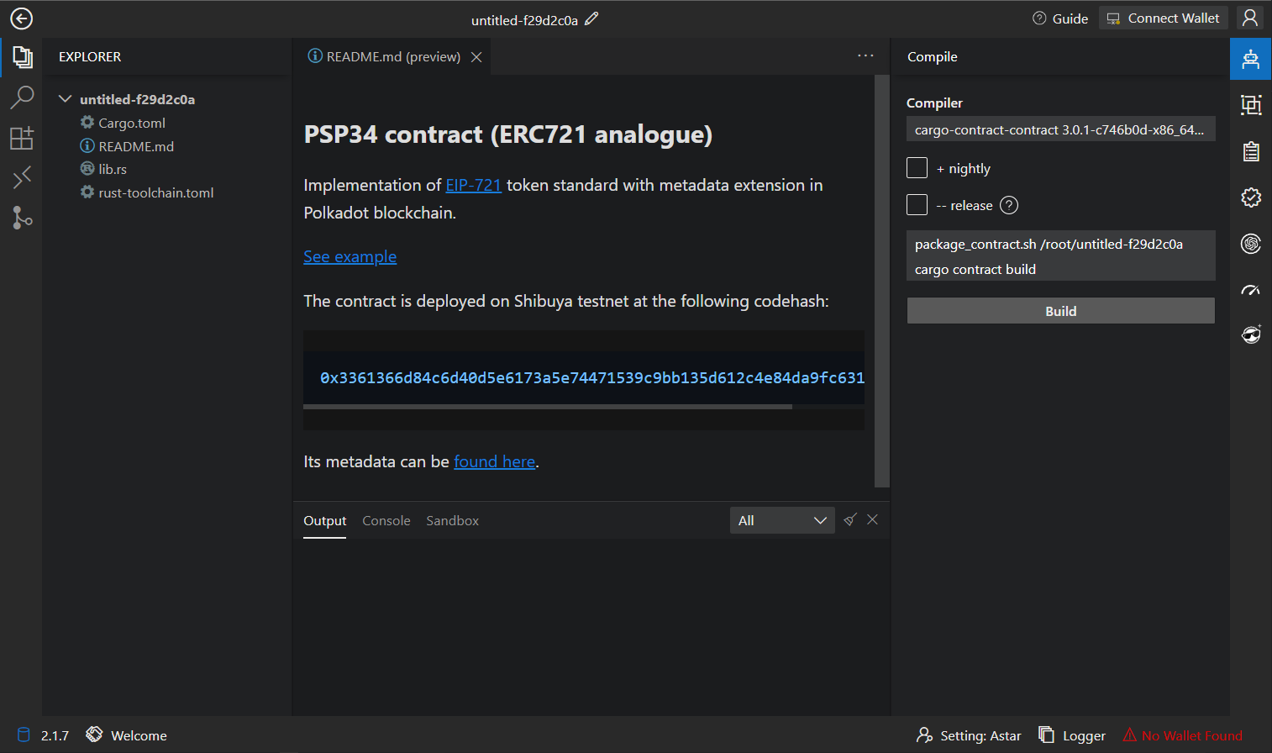
Task: Collapse the untitled-f29d2c0a project folder
Action: [65, 99]
